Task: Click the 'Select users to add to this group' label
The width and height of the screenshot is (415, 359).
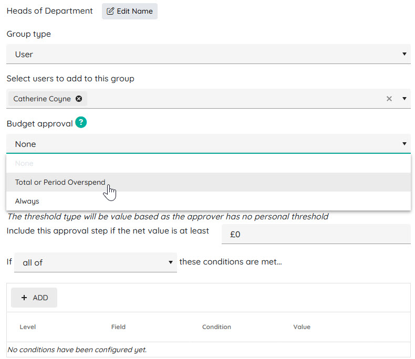Action: (x=70, y=79)
